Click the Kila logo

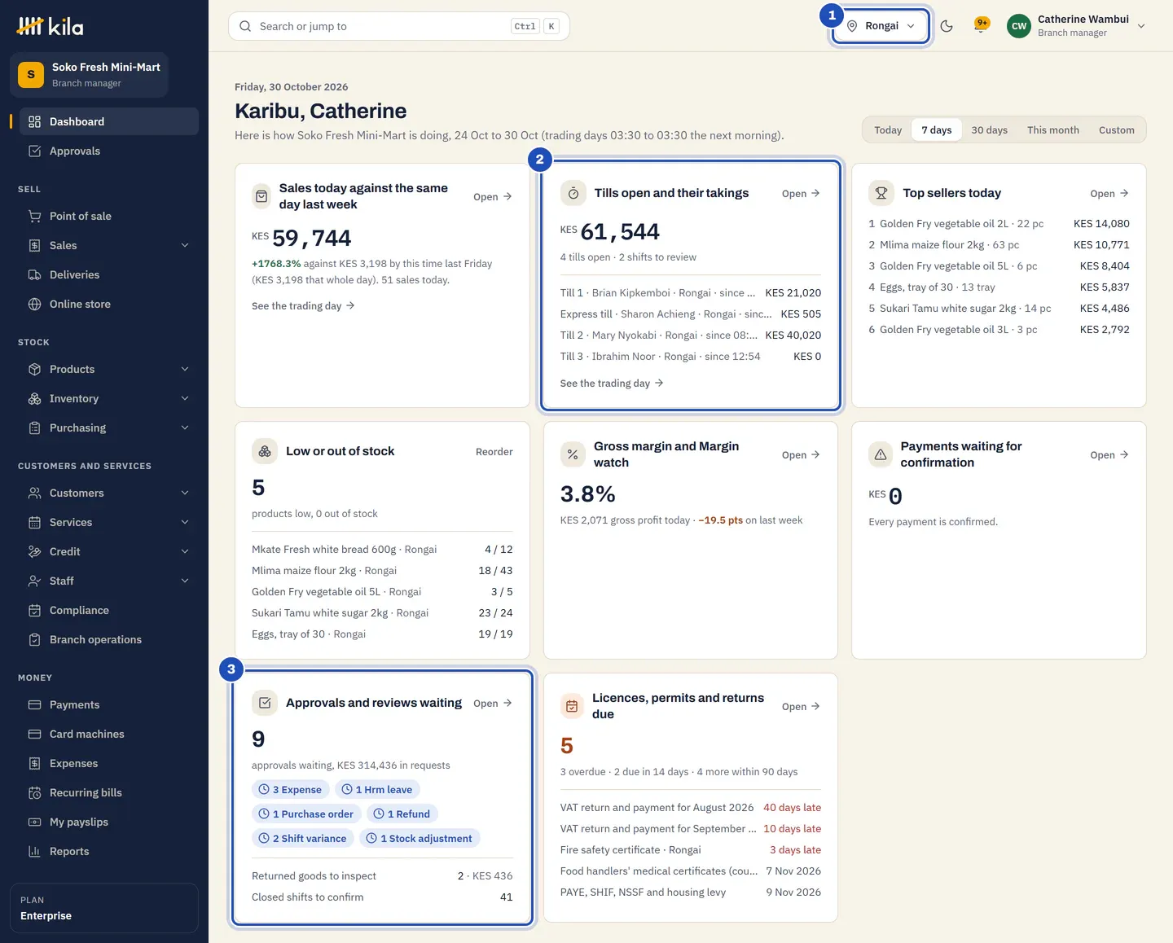pyautogui.click(x=50, y=27)
